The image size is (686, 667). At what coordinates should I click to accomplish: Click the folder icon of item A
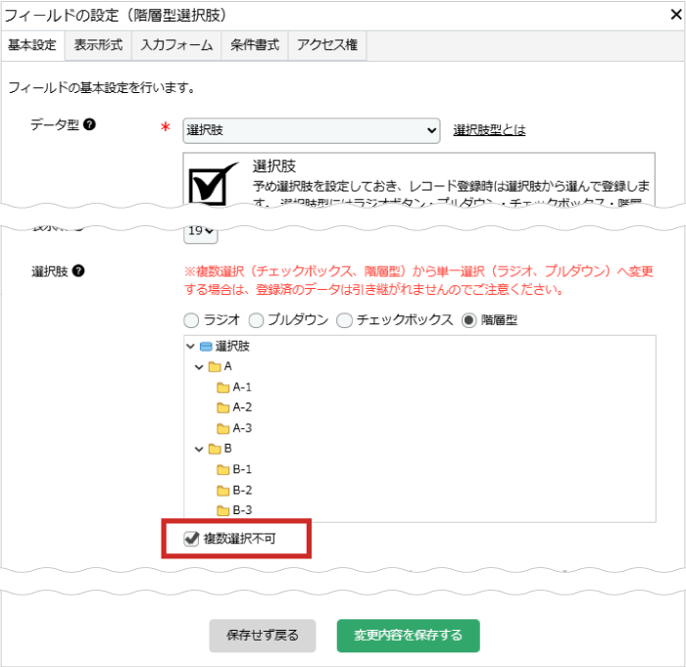pyautogui.click(x=215, y=366)
